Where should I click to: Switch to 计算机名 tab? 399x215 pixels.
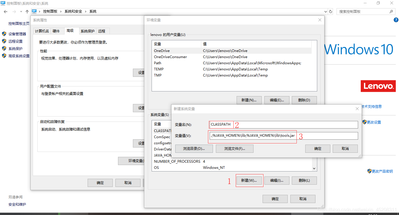[x=42, y=31]
